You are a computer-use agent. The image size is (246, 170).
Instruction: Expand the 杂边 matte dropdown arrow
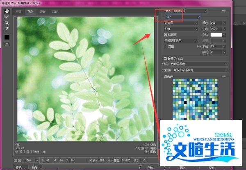coord(224,35)
